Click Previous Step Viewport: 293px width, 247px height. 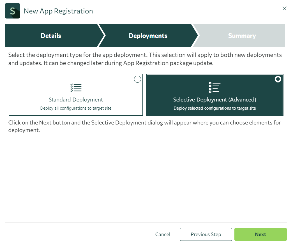pyautogui.click(x=206, y=234)
